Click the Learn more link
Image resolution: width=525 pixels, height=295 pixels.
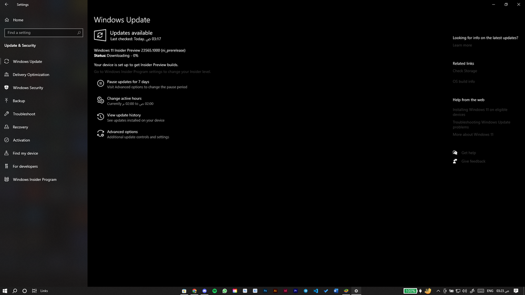click(x=462, y=45)
